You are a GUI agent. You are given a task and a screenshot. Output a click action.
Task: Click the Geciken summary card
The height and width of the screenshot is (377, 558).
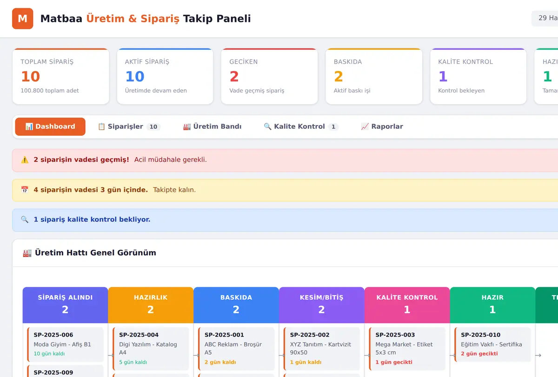[269, 76]
